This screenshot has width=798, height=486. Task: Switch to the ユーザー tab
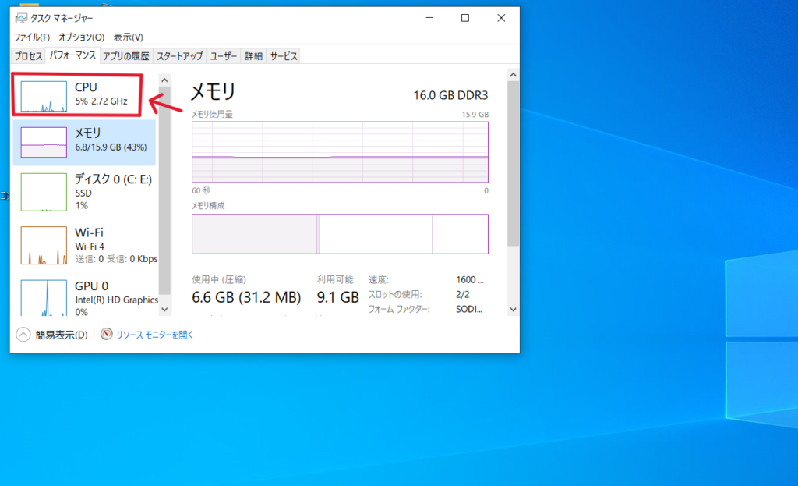tap(224, 56)
